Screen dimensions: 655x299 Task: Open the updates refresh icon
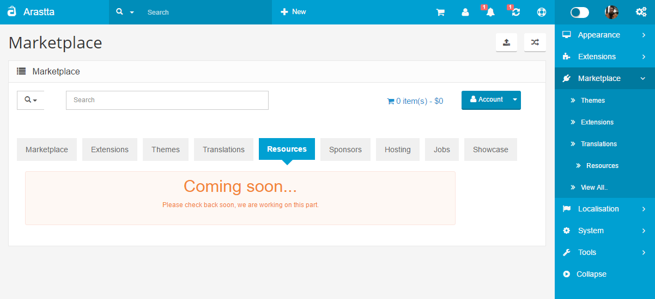click(516, 12)
